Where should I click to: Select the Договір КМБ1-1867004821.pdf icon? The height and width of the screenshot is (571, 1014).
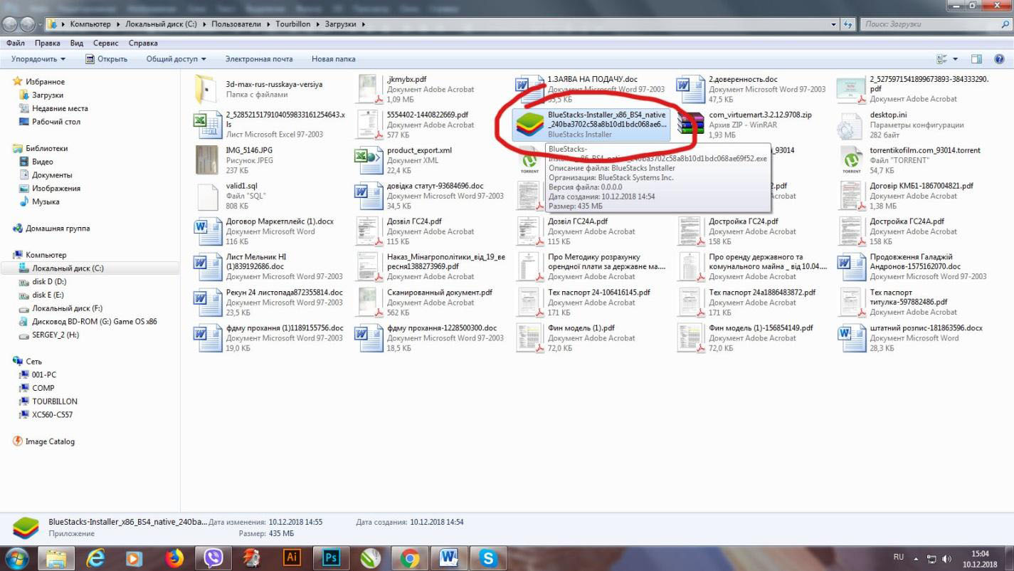point(851,196)
